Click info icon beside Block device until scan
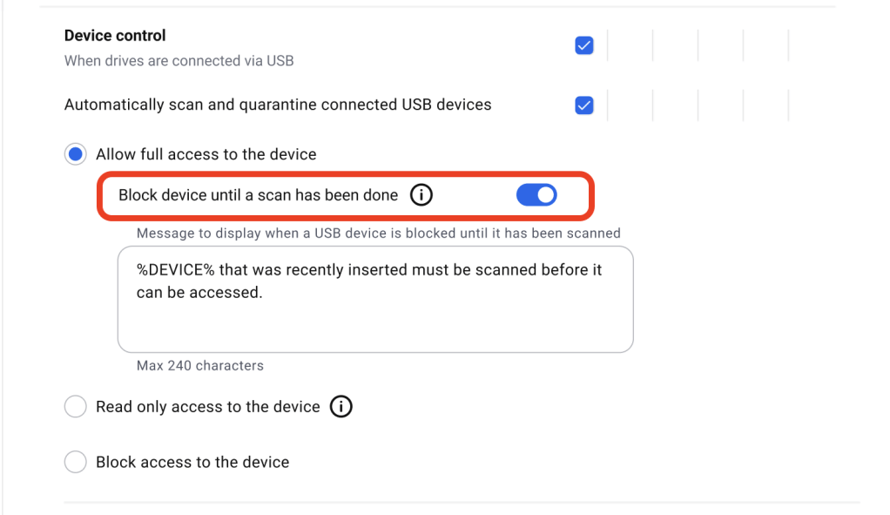This screenshot has height=515, width=890. [421, 195]
